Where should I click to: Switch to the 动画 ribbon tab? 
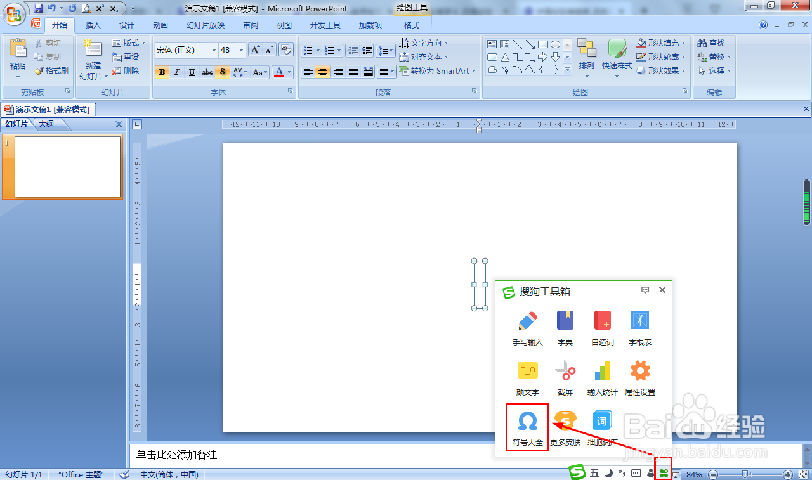(x=160, y=25)
